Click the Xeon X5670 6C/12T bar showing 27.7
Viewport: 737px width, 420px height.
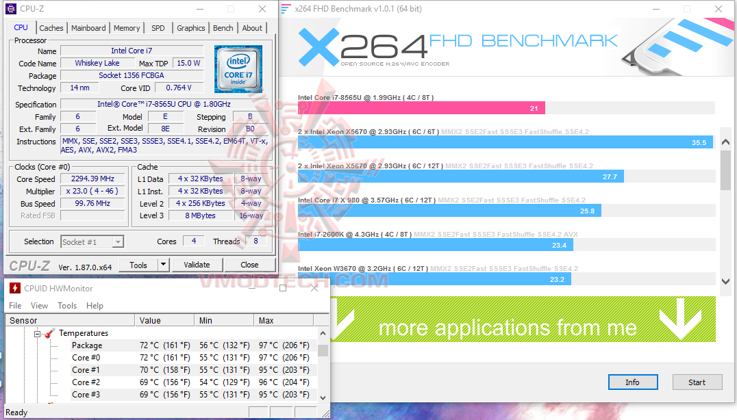(x=460, y=176)
